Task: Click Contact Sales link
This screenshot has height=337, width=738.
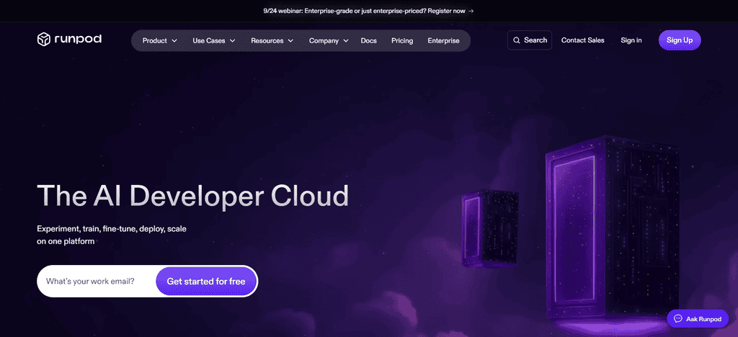Action: click(582, 40)
